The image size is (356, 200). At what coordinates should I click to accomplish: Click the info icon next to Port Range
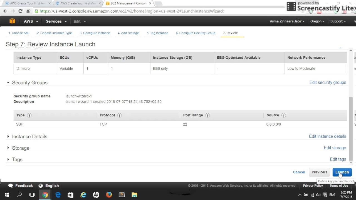207,115
